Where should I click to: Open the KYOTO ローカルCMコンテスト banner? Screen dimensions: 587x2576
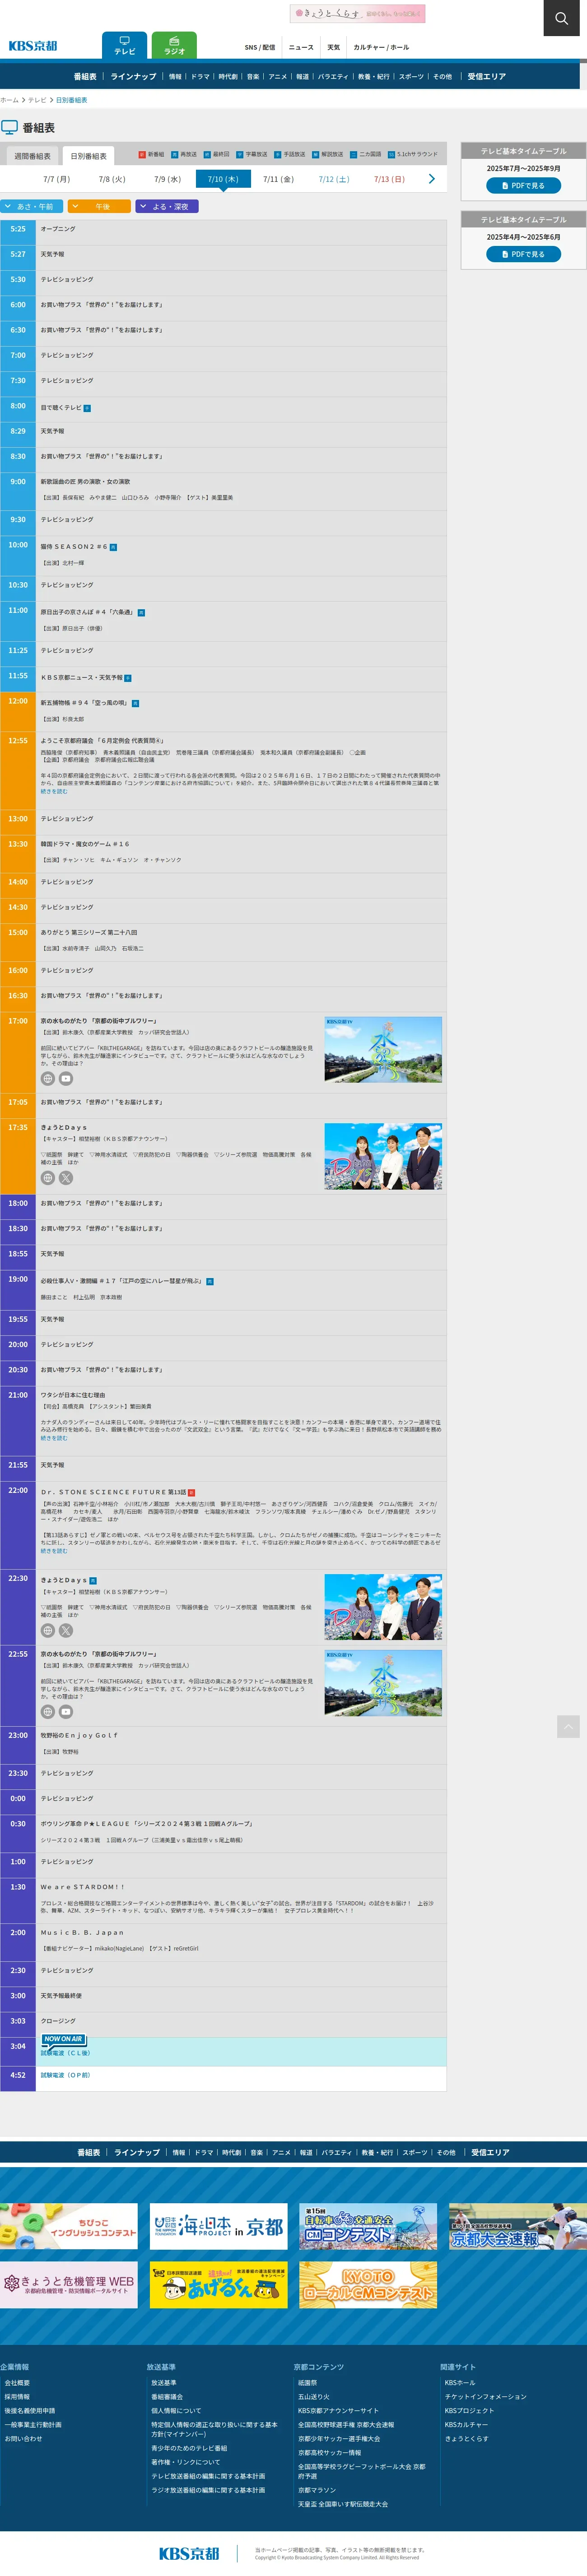click(x=368, y=2285)
